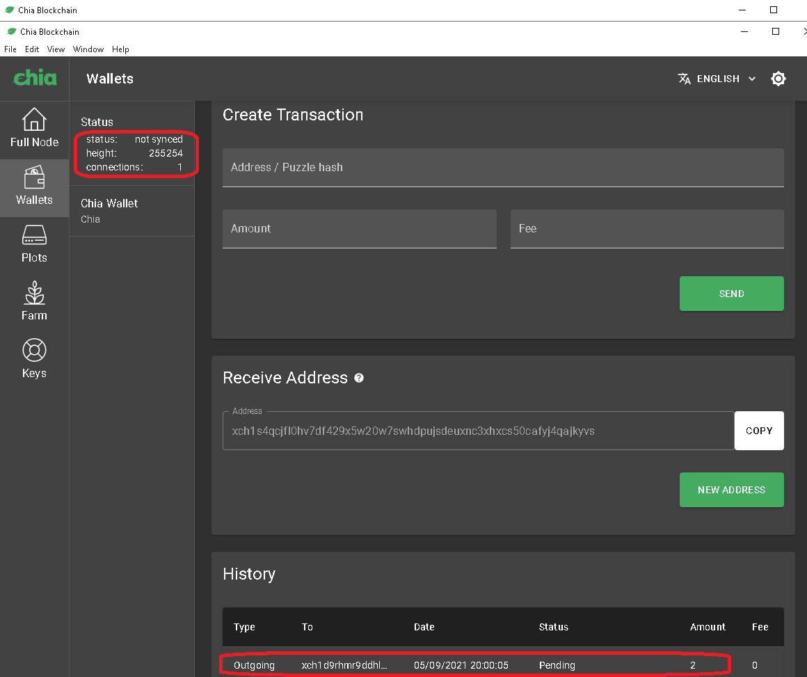
Task: Click the receive address text box
Action: pyautogui.click(x=478, y=431)
